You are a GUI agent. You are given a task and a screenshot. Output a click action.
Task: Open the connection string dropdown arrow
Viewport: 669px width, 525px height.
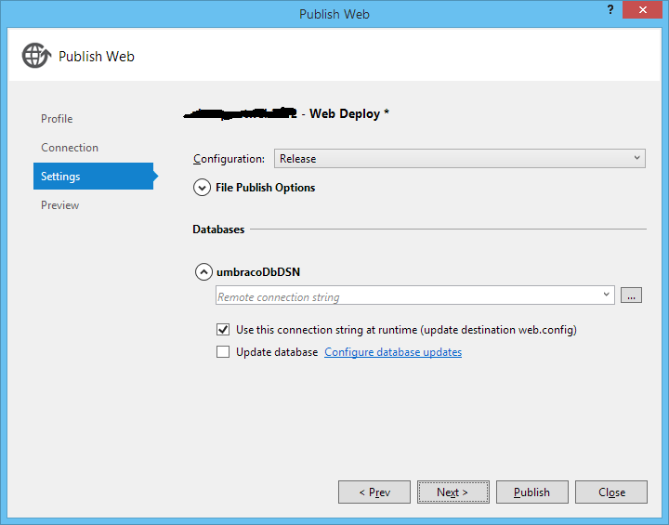pos(607,295)
